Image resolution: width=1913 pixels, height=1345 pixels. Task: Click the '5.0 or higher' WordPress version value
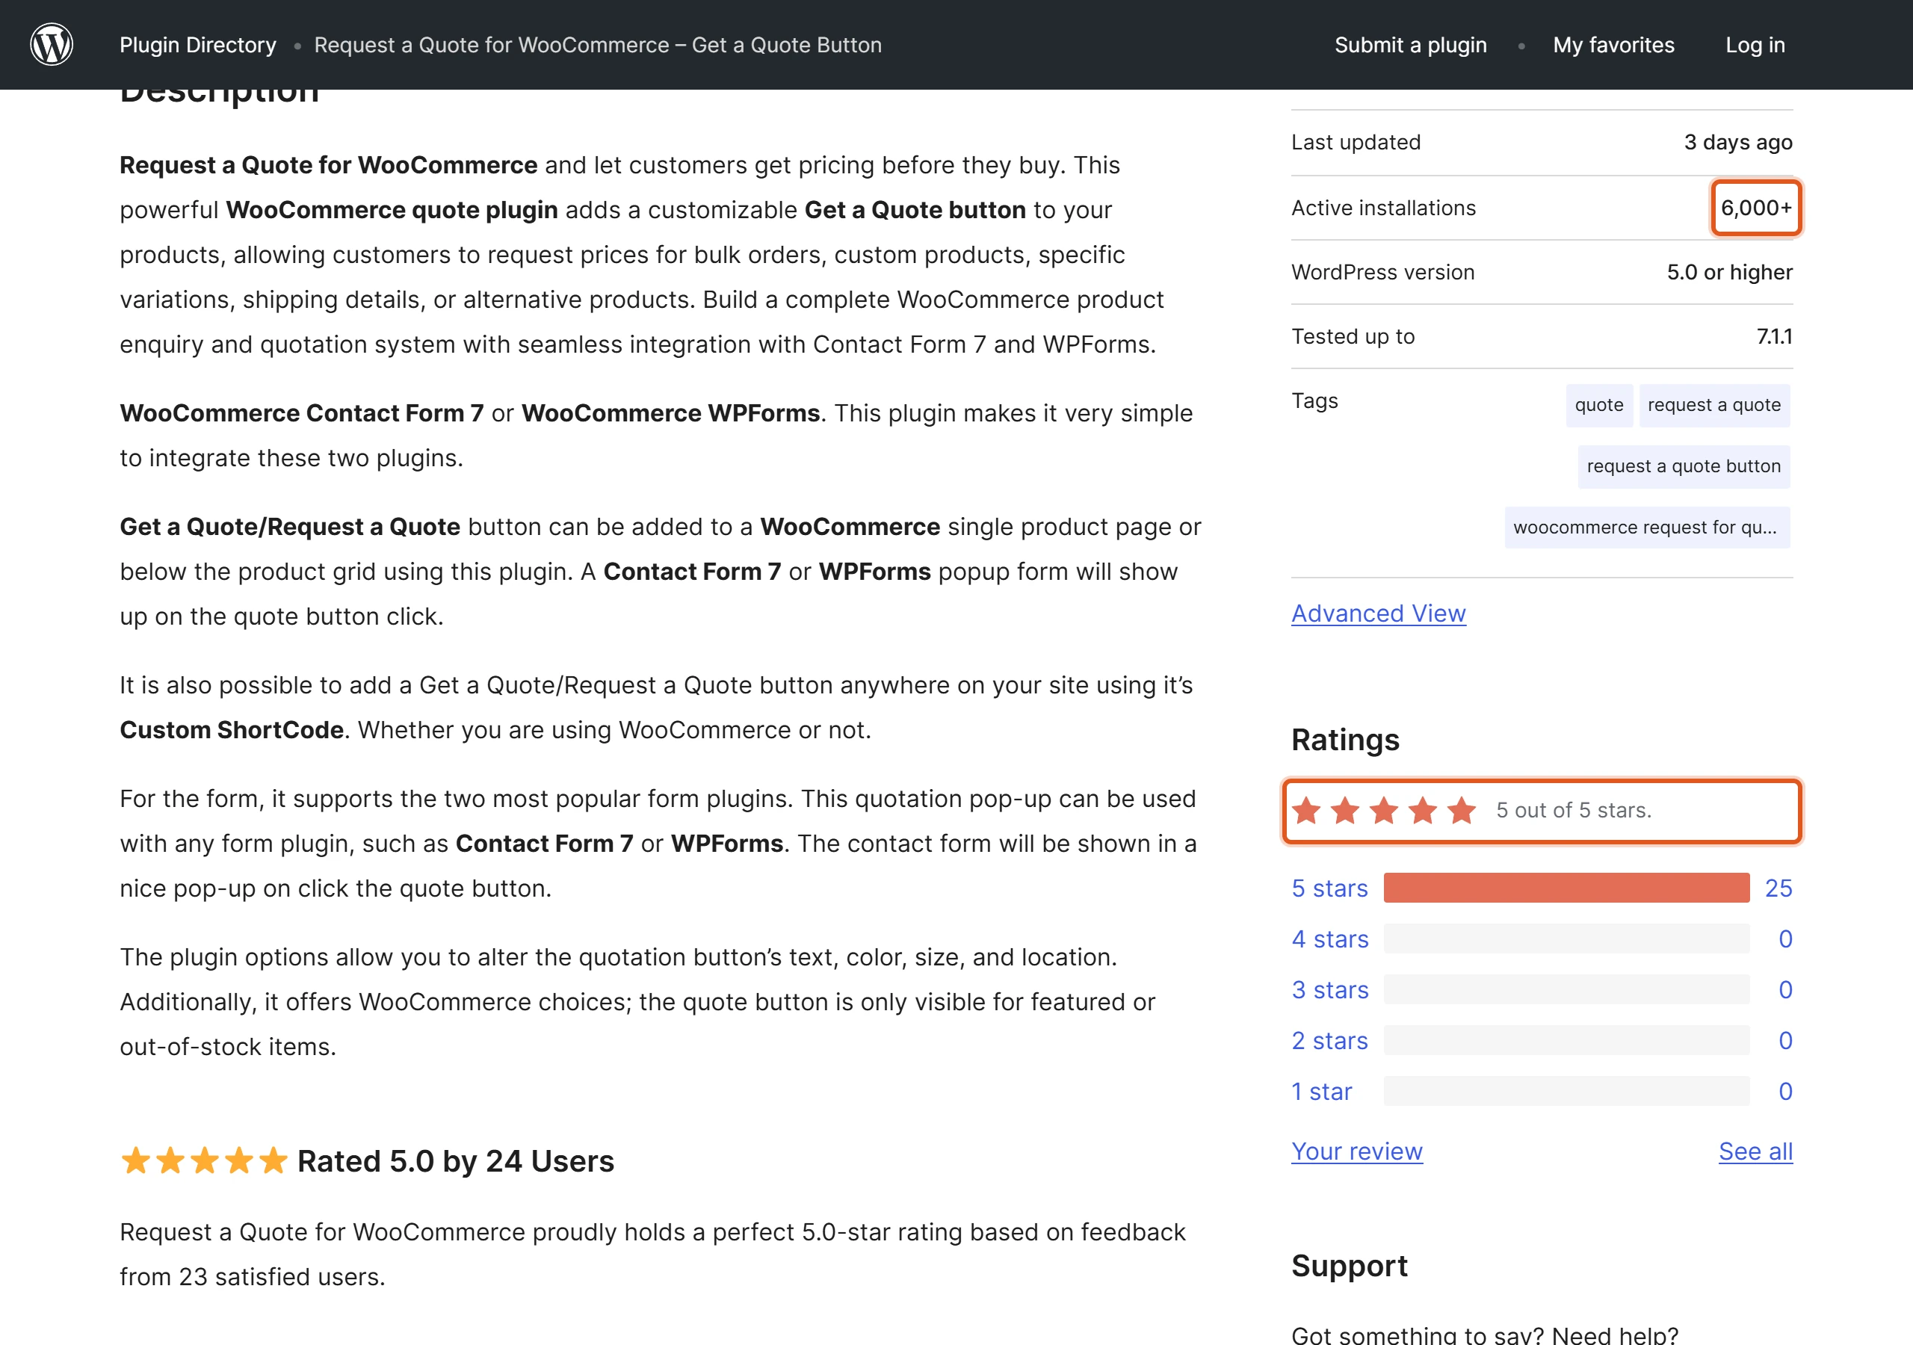(x=1730, y=273)
